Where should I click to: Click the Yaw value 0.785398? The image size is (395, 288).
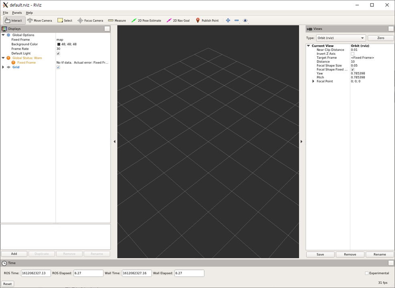coord(358,74)
